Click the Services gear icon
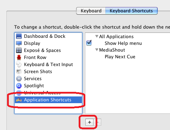 [19, 79]
